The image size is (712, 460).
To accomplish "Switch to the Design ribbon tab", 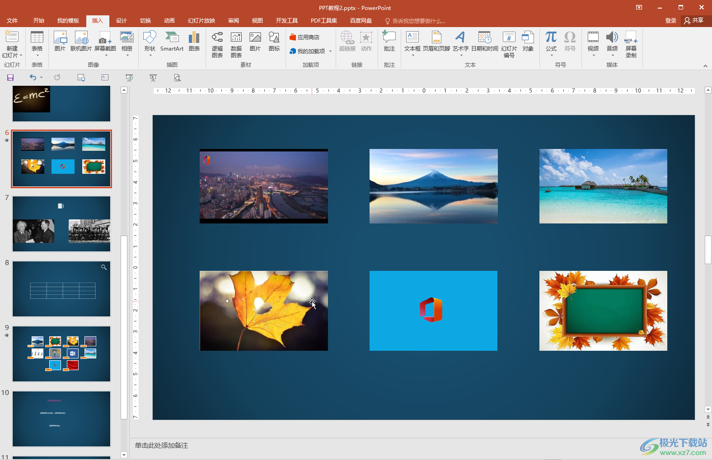I will (122, 21).
